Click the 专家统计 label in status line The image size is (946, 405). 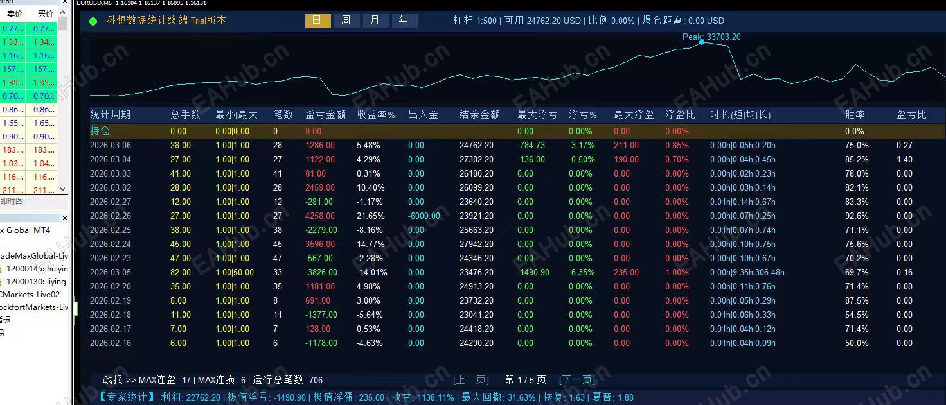coord(127,397)
